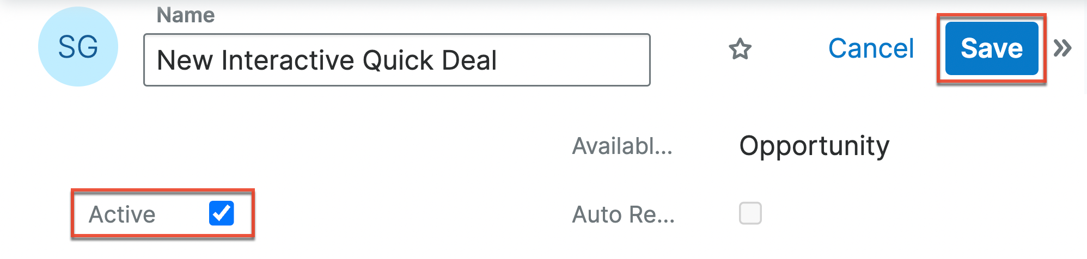
Task: Click the Active field label
Action: tap(123, 214)
